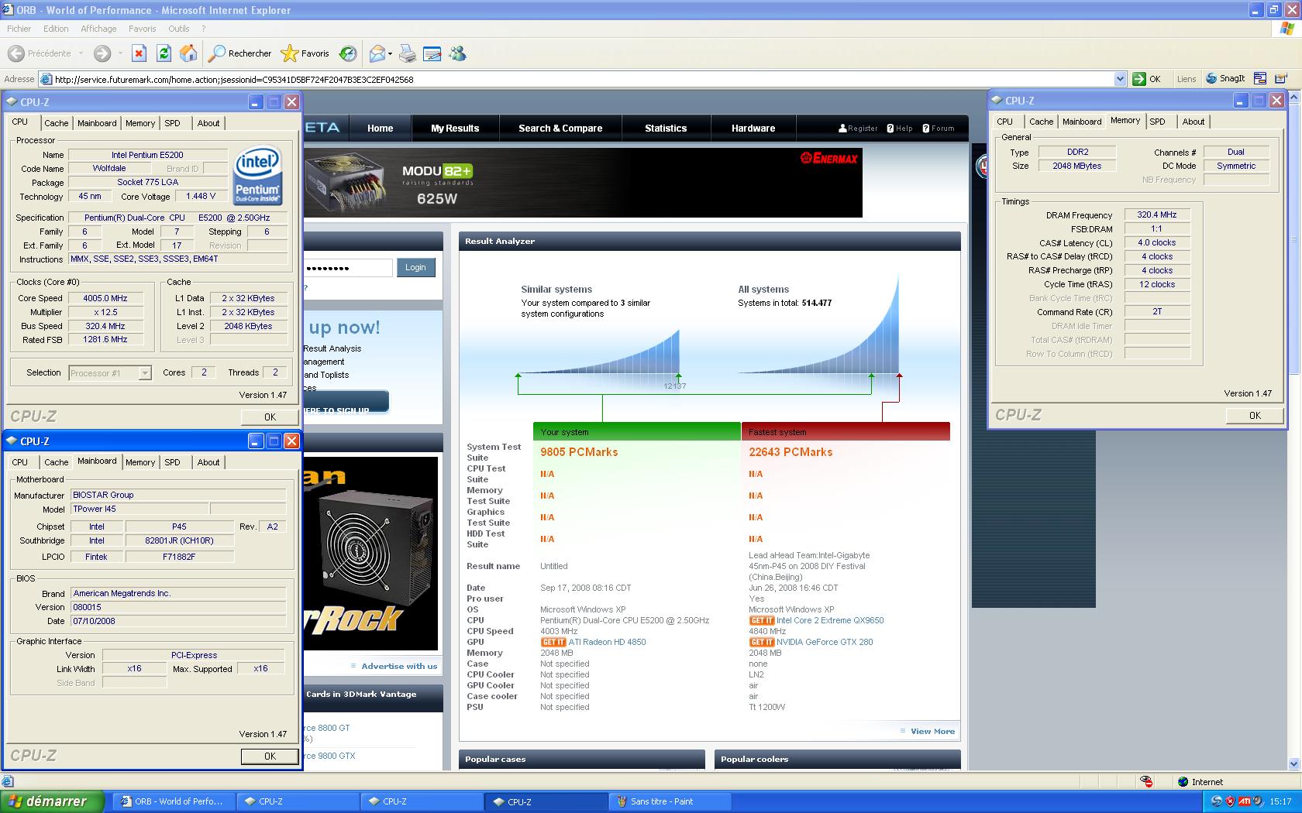This screenshot has width=1302, height=813.
Task: Open Rechercher search tool
Action: click(240, 53)
